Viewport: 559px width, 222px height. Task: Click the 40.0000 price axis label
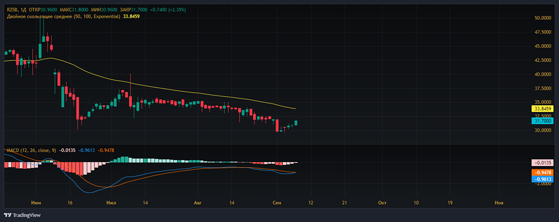(x=543, y=74)
